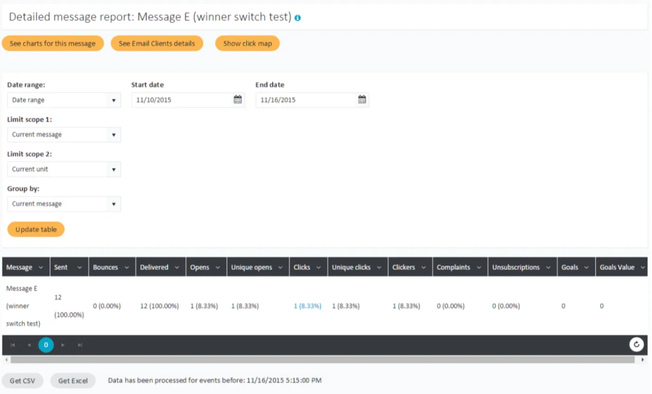Image resolution: width=652 pixels, height=394 pixels.
Task: Open the End date calendar picker
Action: point(362,100)
